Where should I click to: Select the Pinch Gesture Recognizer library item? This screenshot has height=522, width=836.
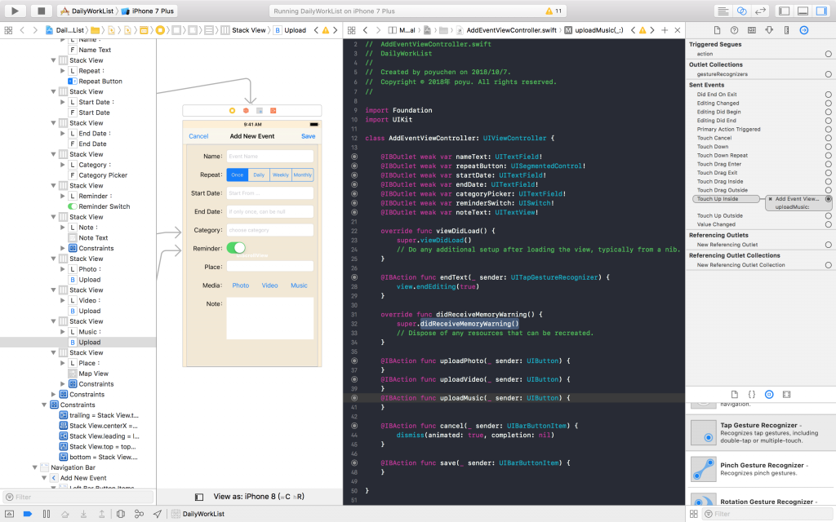(761, 469)
